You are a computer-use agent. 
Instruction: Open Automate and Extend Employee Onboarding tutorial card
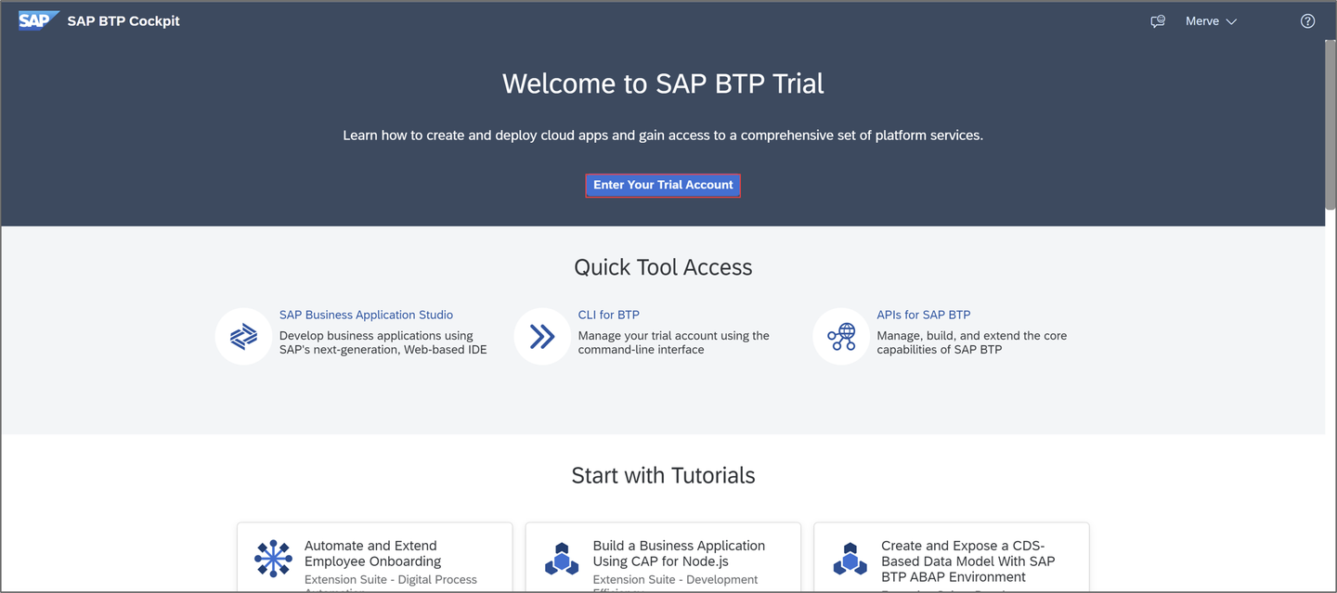coord(374,557)
